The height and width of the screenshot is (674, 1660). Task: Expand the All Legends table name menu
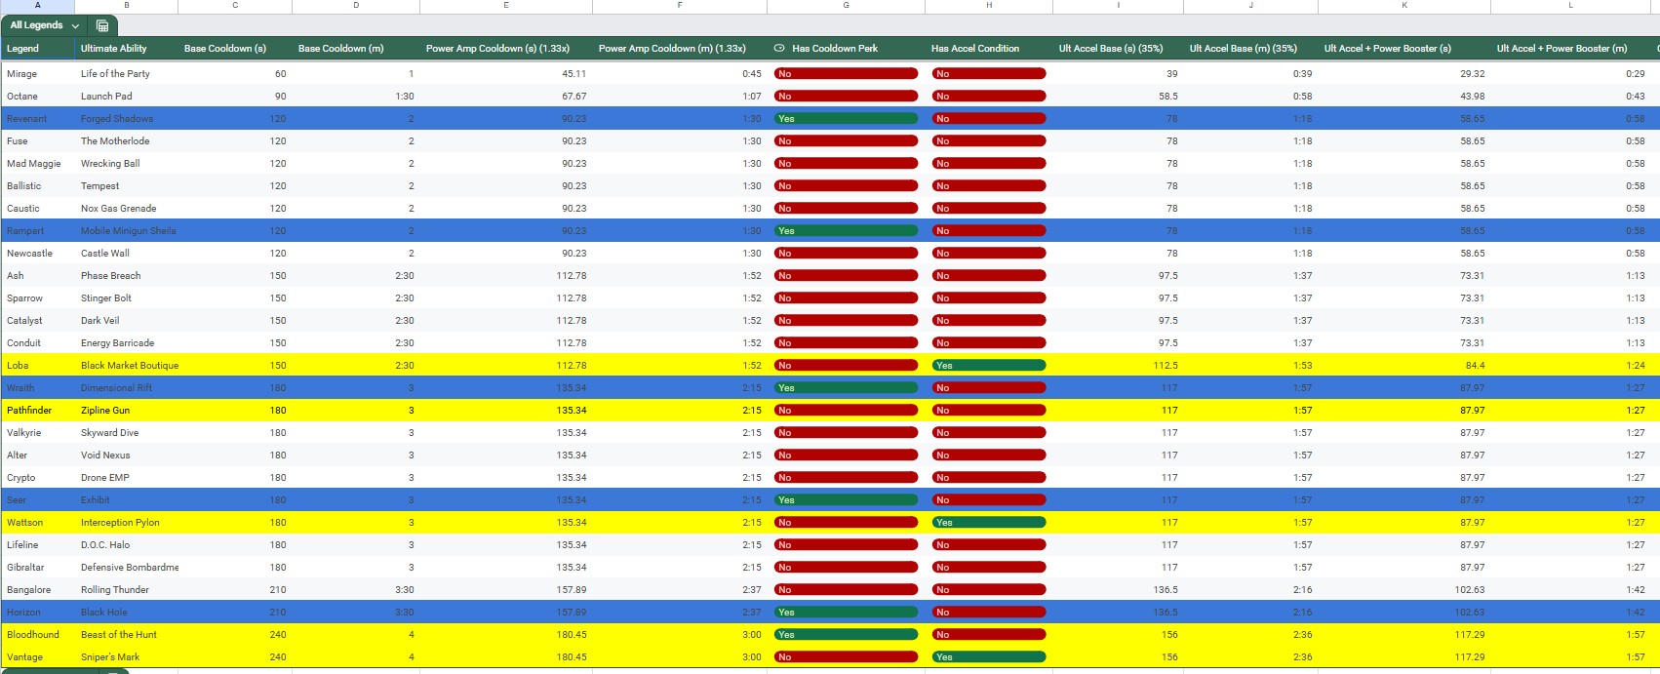coord(75,25)
